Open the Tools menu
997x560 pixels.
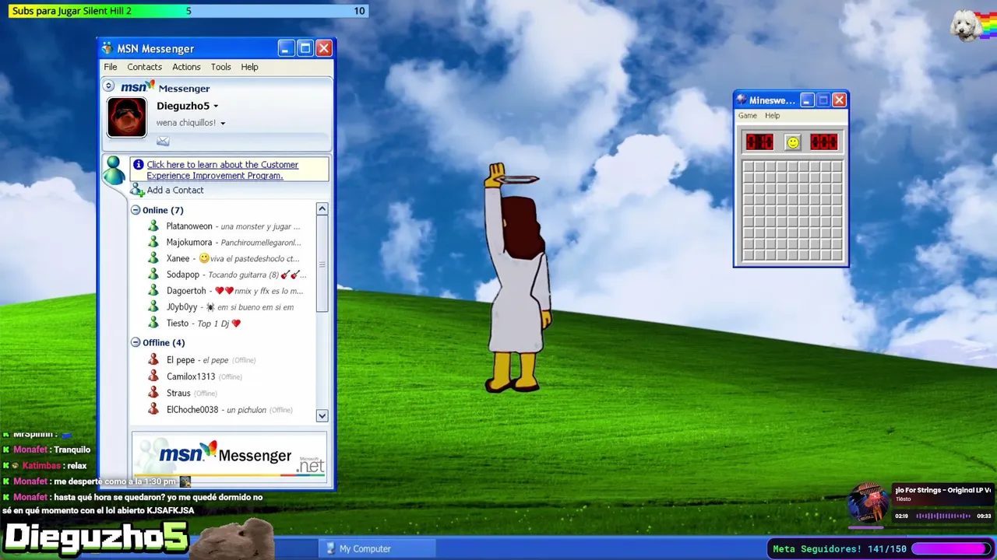221,67
